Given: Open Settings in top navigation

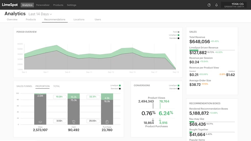Looking at the screenshot, I should [x=72, y=5].
